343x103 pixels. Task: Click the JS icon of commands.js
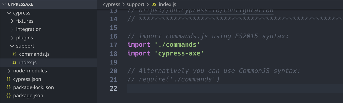click(x=14, y=54)
